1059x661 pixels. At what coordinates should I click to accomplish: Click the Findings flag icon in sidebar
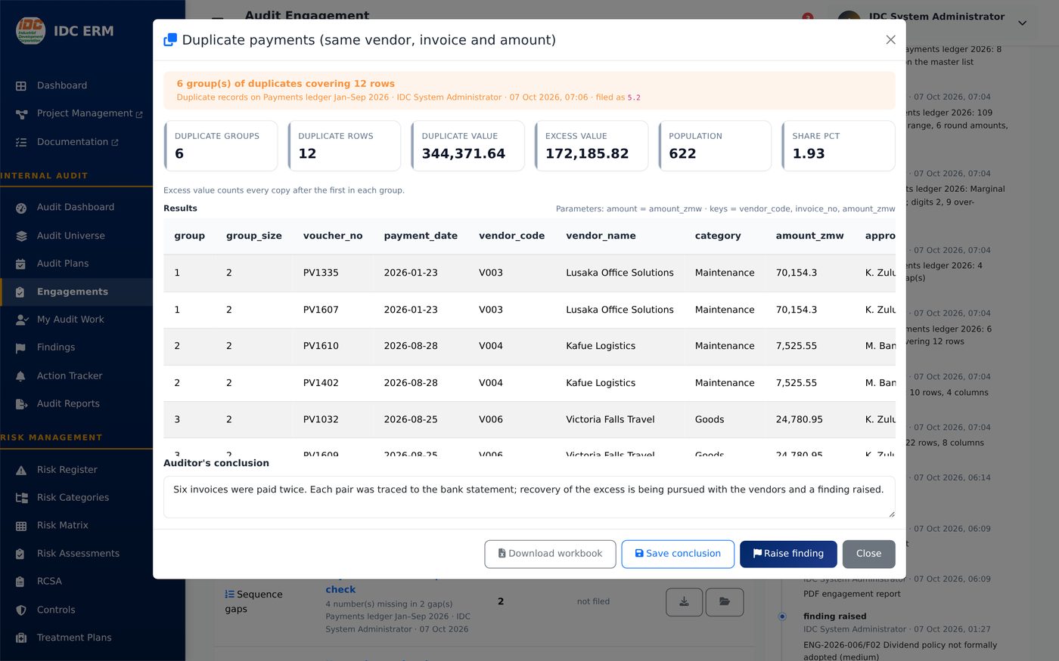tap(21, 347)
